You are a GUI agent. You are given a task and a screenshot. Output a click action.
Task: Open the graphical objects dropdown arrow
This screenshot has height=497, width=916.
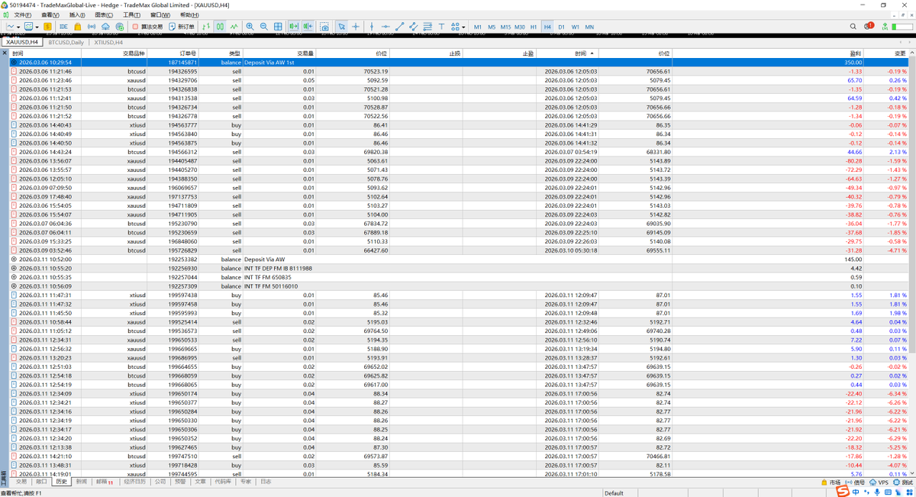(x=463, y=27)
